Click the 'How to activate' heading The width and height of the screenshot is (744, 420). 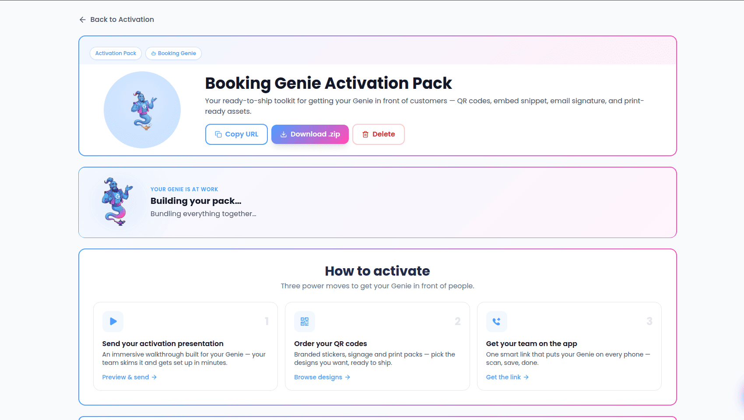[377, 271]
